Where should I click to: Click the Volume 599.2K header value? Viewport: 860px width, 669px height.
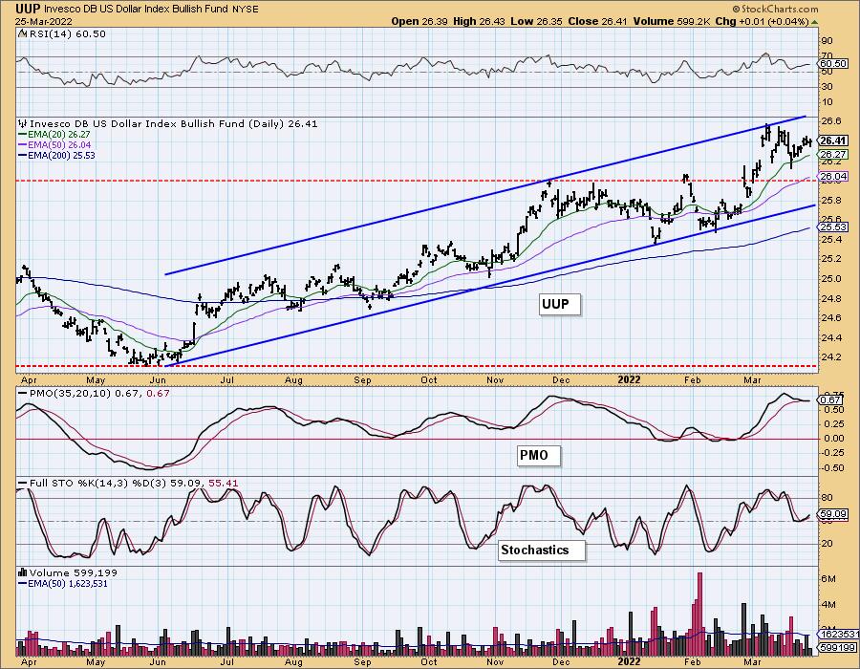672,21
